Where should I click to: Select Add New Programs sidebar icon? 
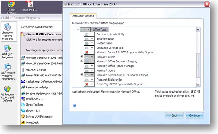7,48
